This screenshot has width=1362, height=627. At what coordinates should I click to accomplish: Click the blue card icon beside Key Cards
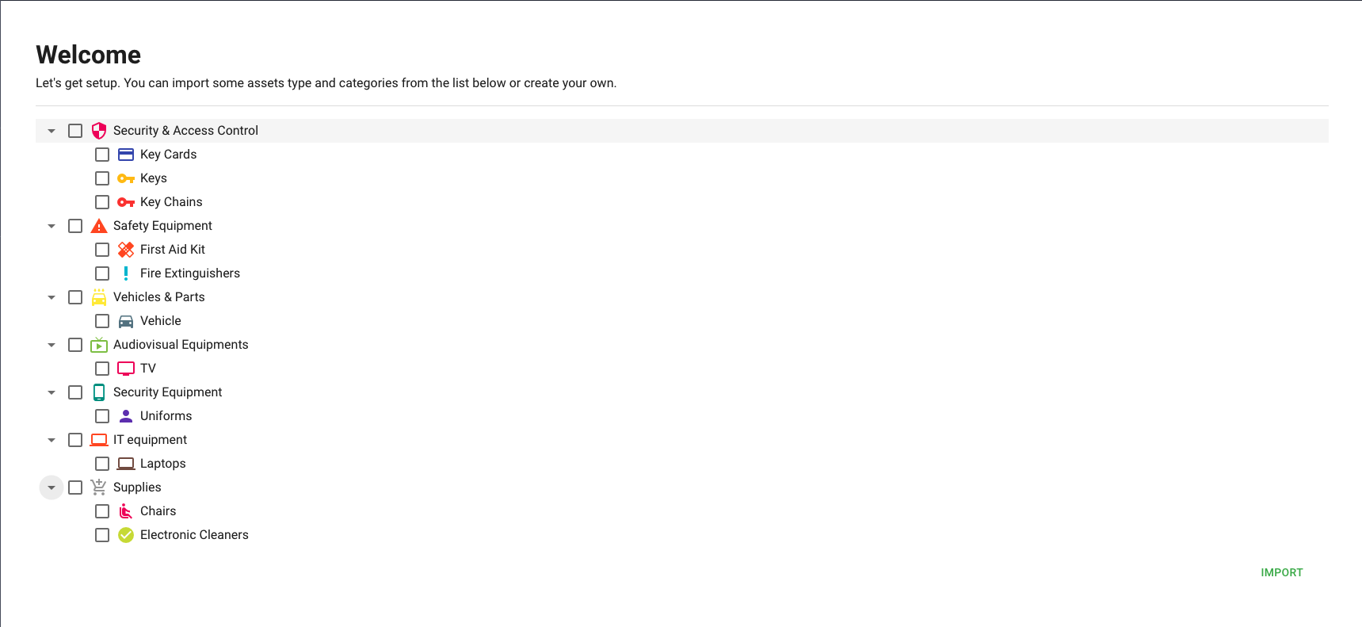click(x=126, y=155)
